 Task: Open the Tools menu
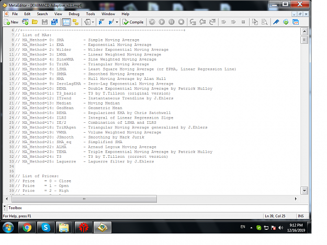pyautogui.click(x=91, y=14)
